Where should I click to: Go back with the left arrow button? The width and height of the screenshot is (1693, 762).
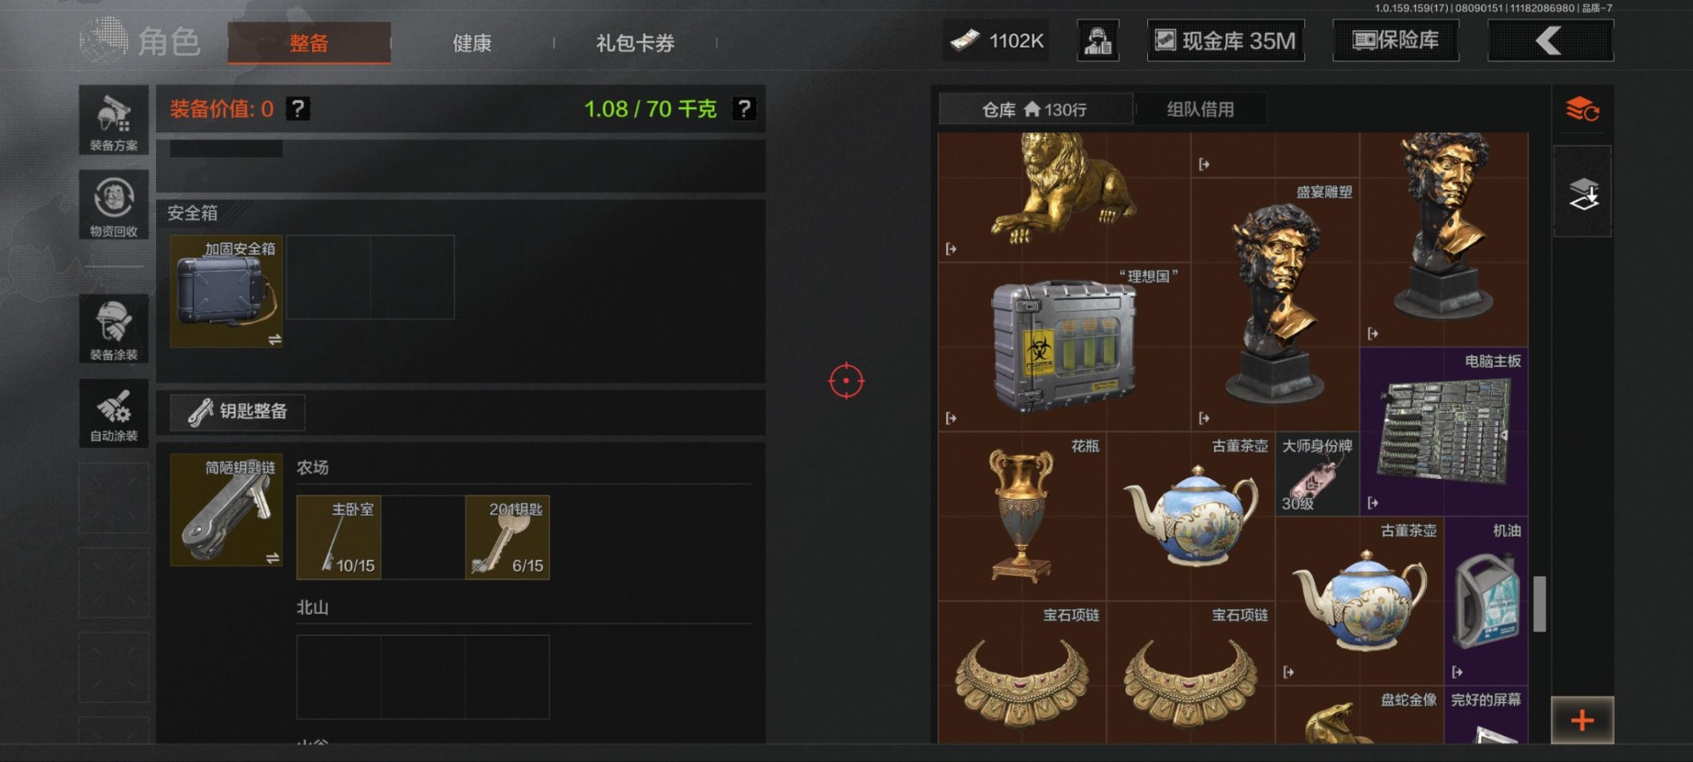pyautogui.click(x=1550, y=41)
